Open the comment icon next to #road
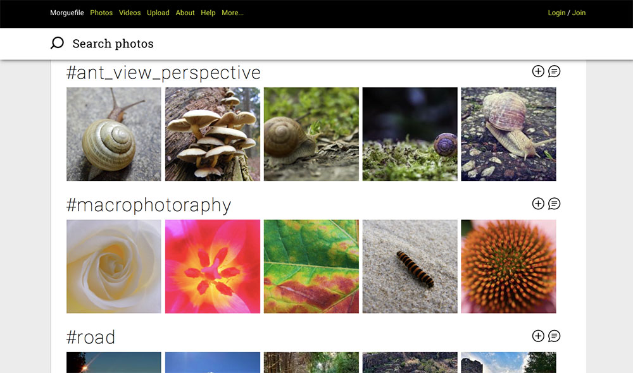This screenshot has height=373, width=633. pyautogui.click(x=555, y=336)
